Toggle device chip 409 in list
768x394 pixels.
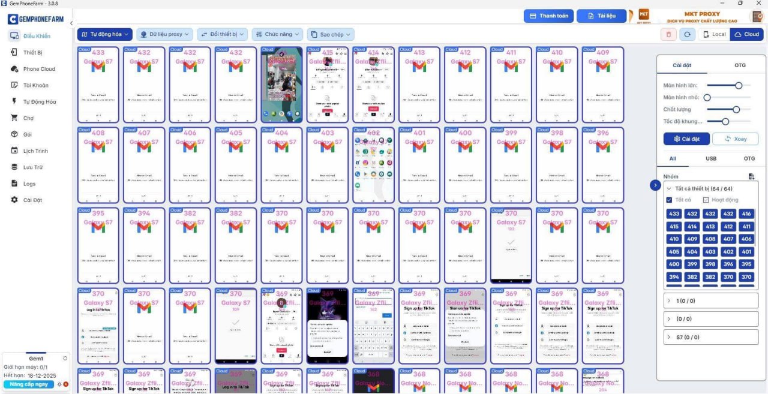point(692,239)
